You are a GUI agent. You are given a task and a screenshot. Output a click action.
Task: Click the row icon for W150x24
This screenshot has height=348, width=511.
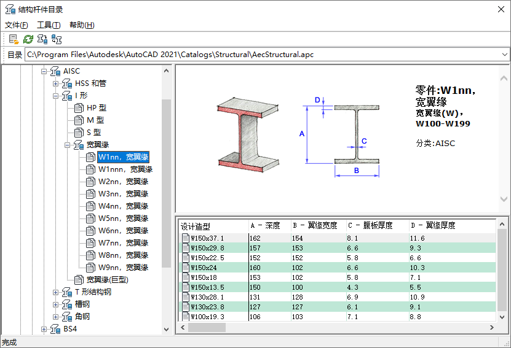pos(186,268)
